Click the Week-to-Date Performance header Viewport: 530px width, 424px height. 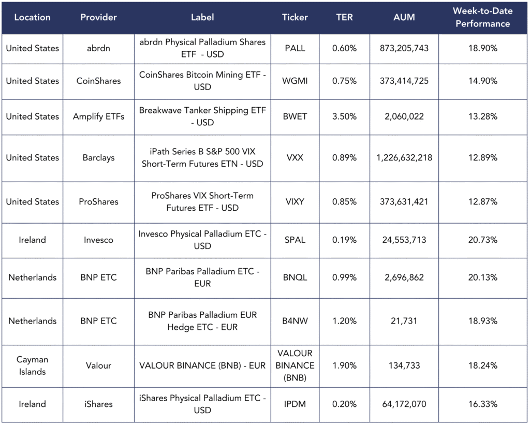tap(481, 17)
